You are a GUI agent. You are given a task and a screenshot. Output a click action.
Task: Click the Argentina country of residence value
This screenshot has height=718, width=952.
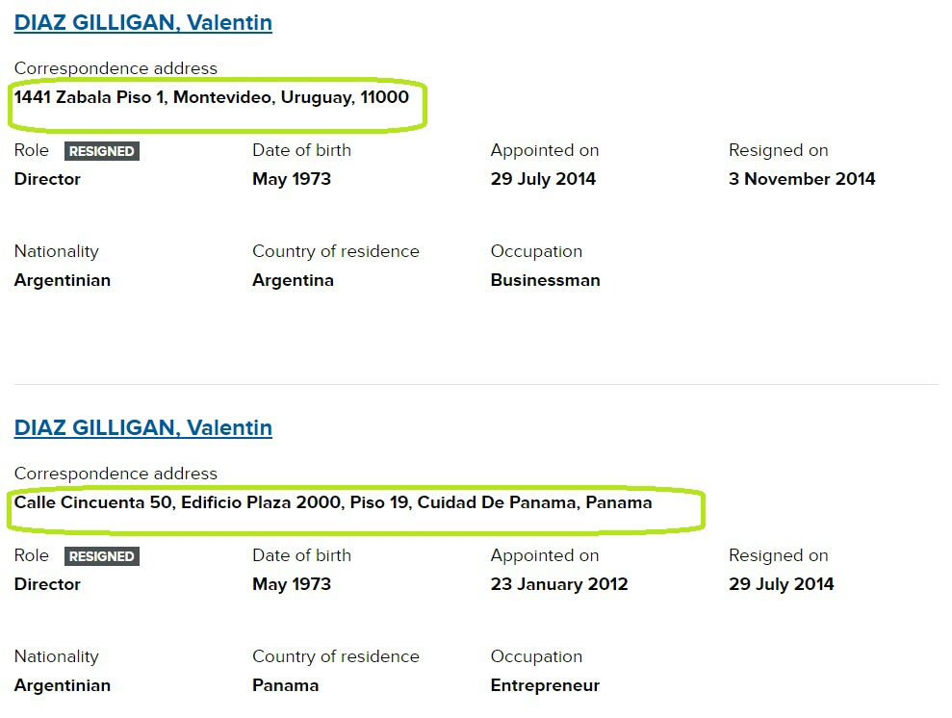(x=293, y=280)
